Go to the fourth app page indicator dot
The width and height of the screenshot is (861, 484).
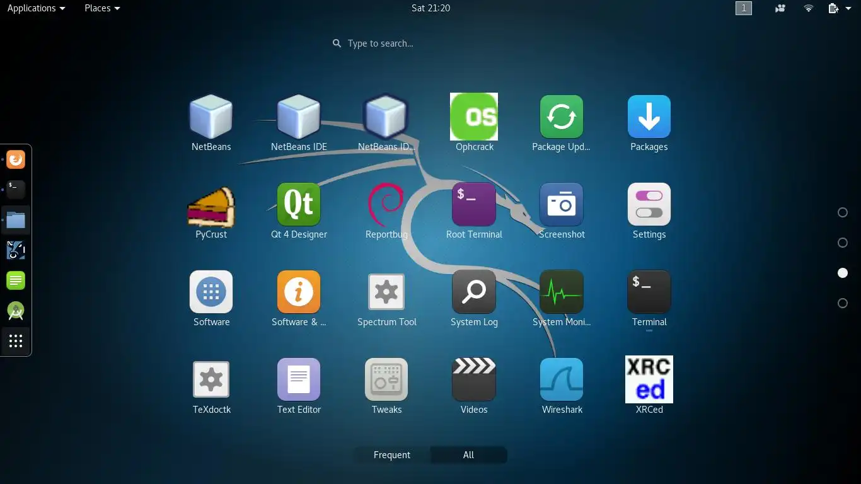coord(843,303)
